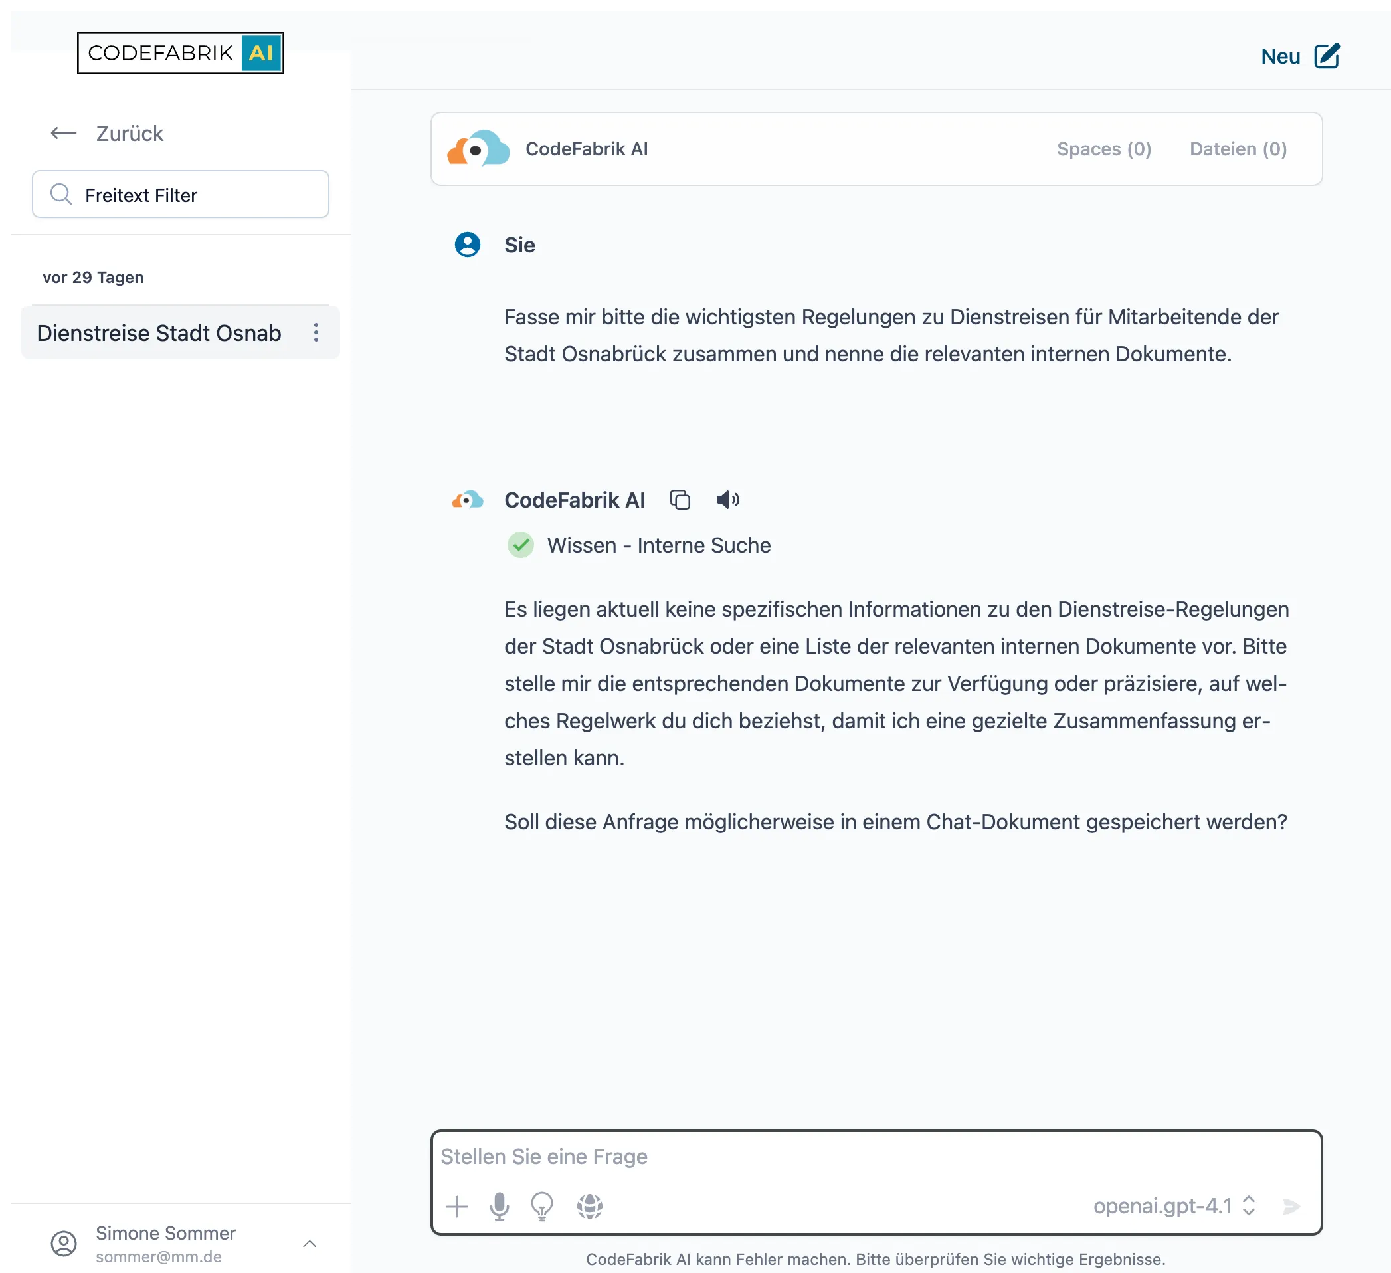Screen dimensions: 1391x1273
Task: Click the CodeFabrik AI name in header card
Action: 587,149
